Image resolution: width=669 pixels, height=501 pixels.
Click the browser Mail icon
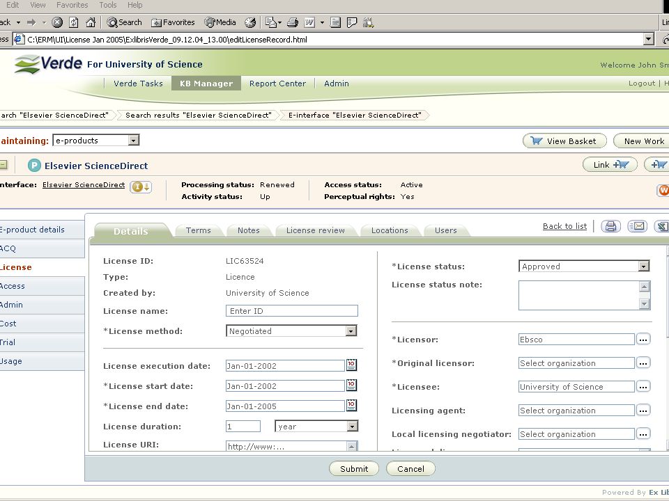270,22
